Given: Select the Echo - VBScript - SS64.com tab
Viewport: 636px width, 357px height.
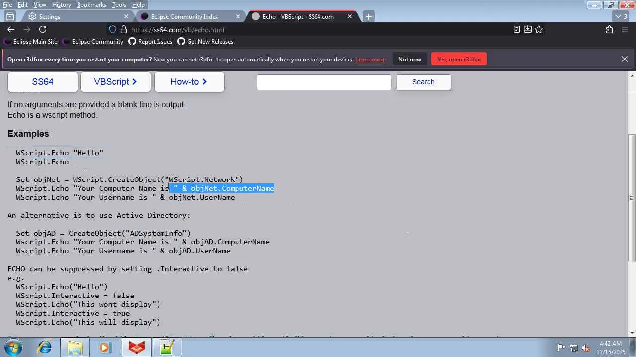Looking at the screenshot, I should coord(302,16).
